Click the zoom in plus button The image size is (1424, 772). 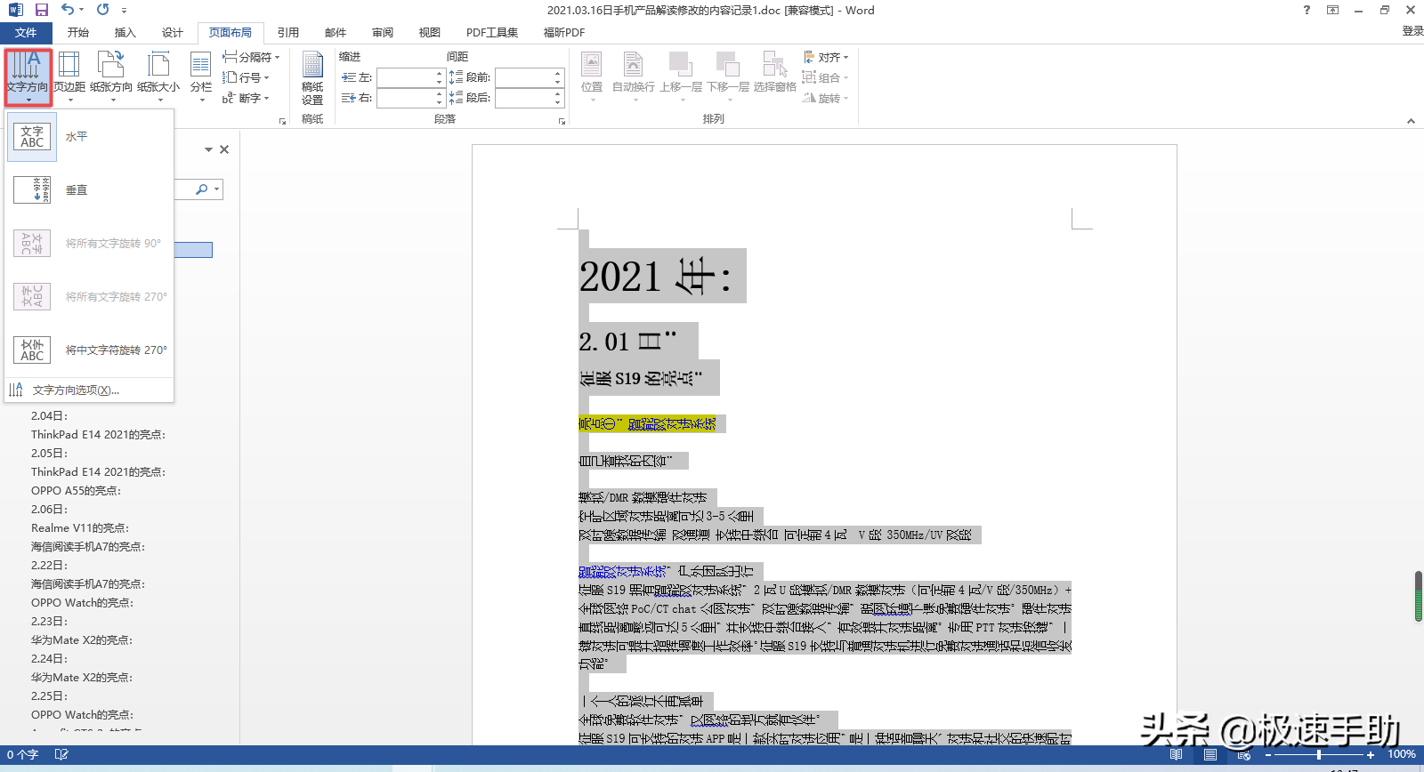coord(1371,754)
